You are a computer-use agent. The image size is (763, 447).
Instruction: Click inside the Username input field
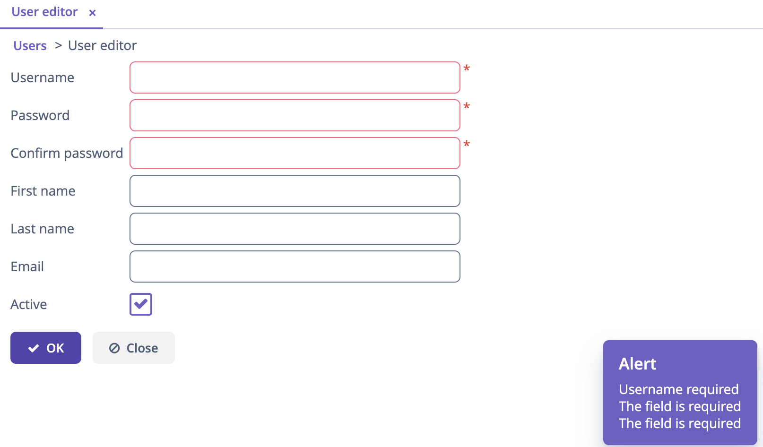[295, 77]
